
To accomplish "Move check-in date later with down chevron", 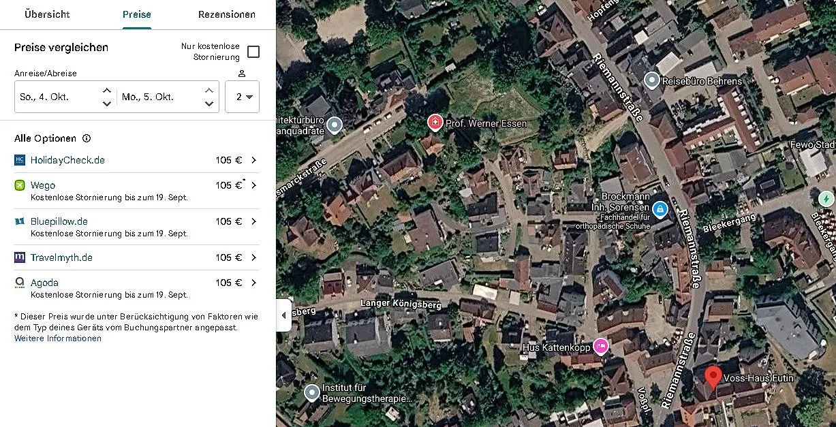I will click(x=107, y=104).
